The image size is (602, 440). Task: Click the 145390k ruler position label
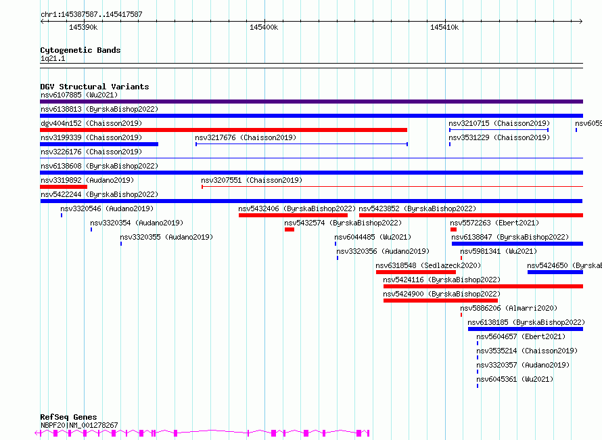tap(83, 27)
